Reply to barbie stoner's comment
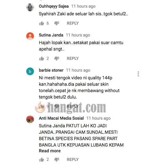Image resolution: width=162 pixels, height=167 pixels. point(73,106)
